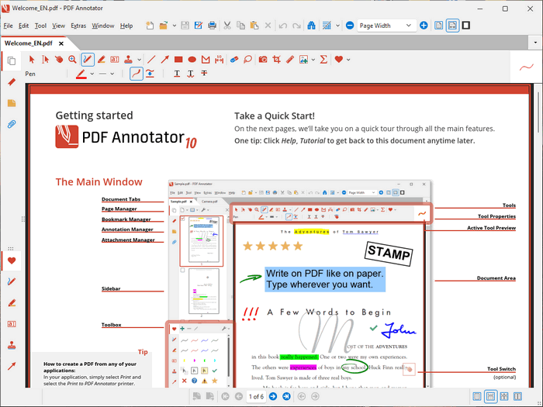The image size is (543, 407).
Task: Toggle auto-smooth pen option
Action: (x=150, y=74)
